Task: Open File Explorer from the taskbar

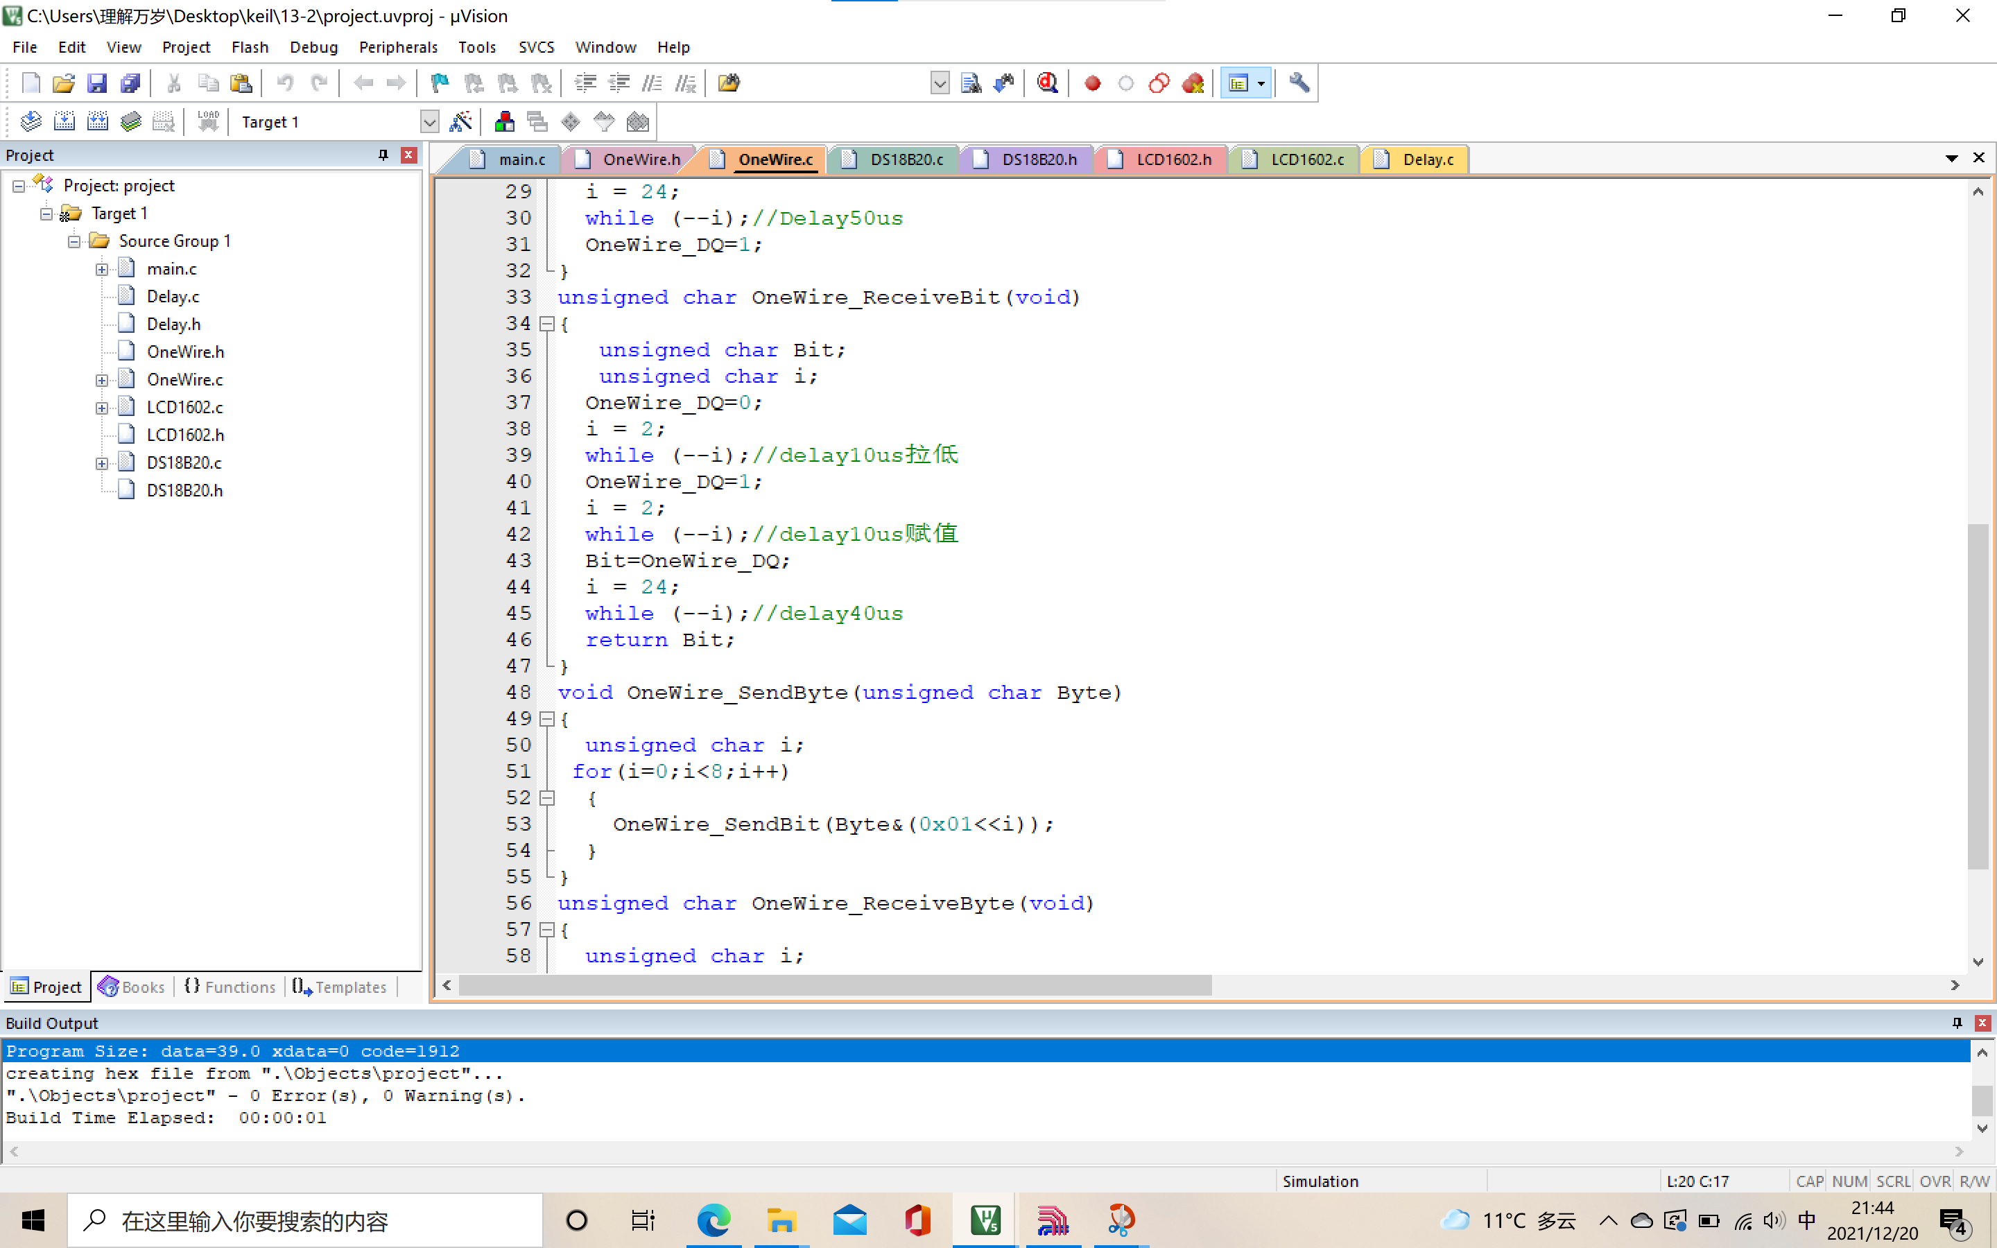Action: (781, 1220)
